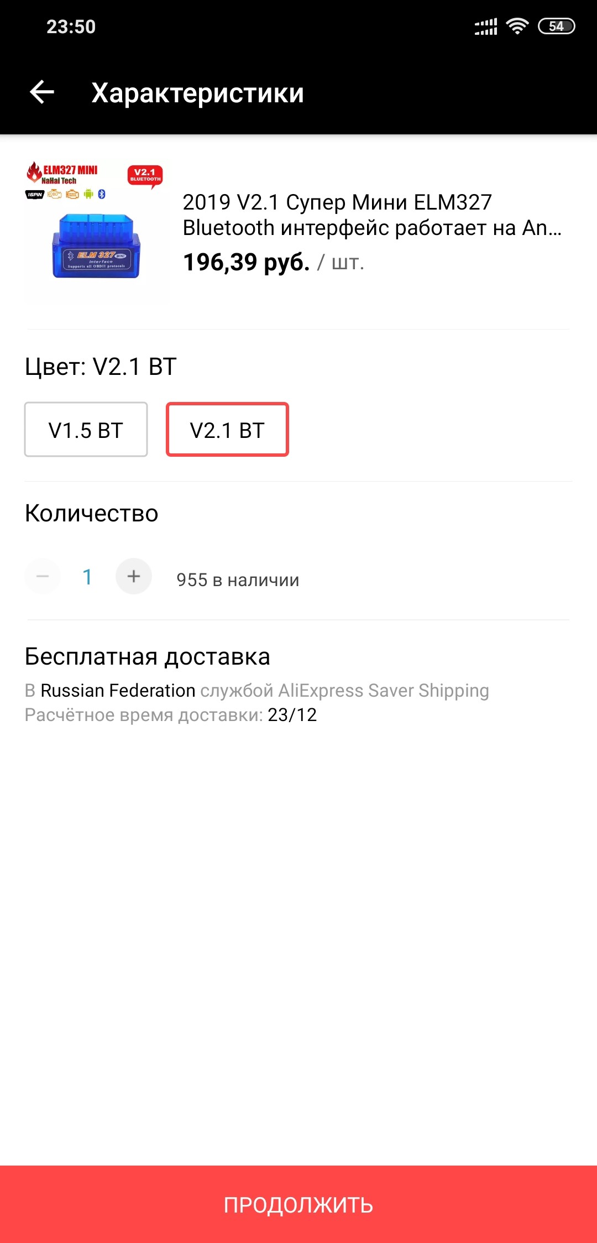
Task: Select the V1.5 BT variant option
Action: pos(86,430)
